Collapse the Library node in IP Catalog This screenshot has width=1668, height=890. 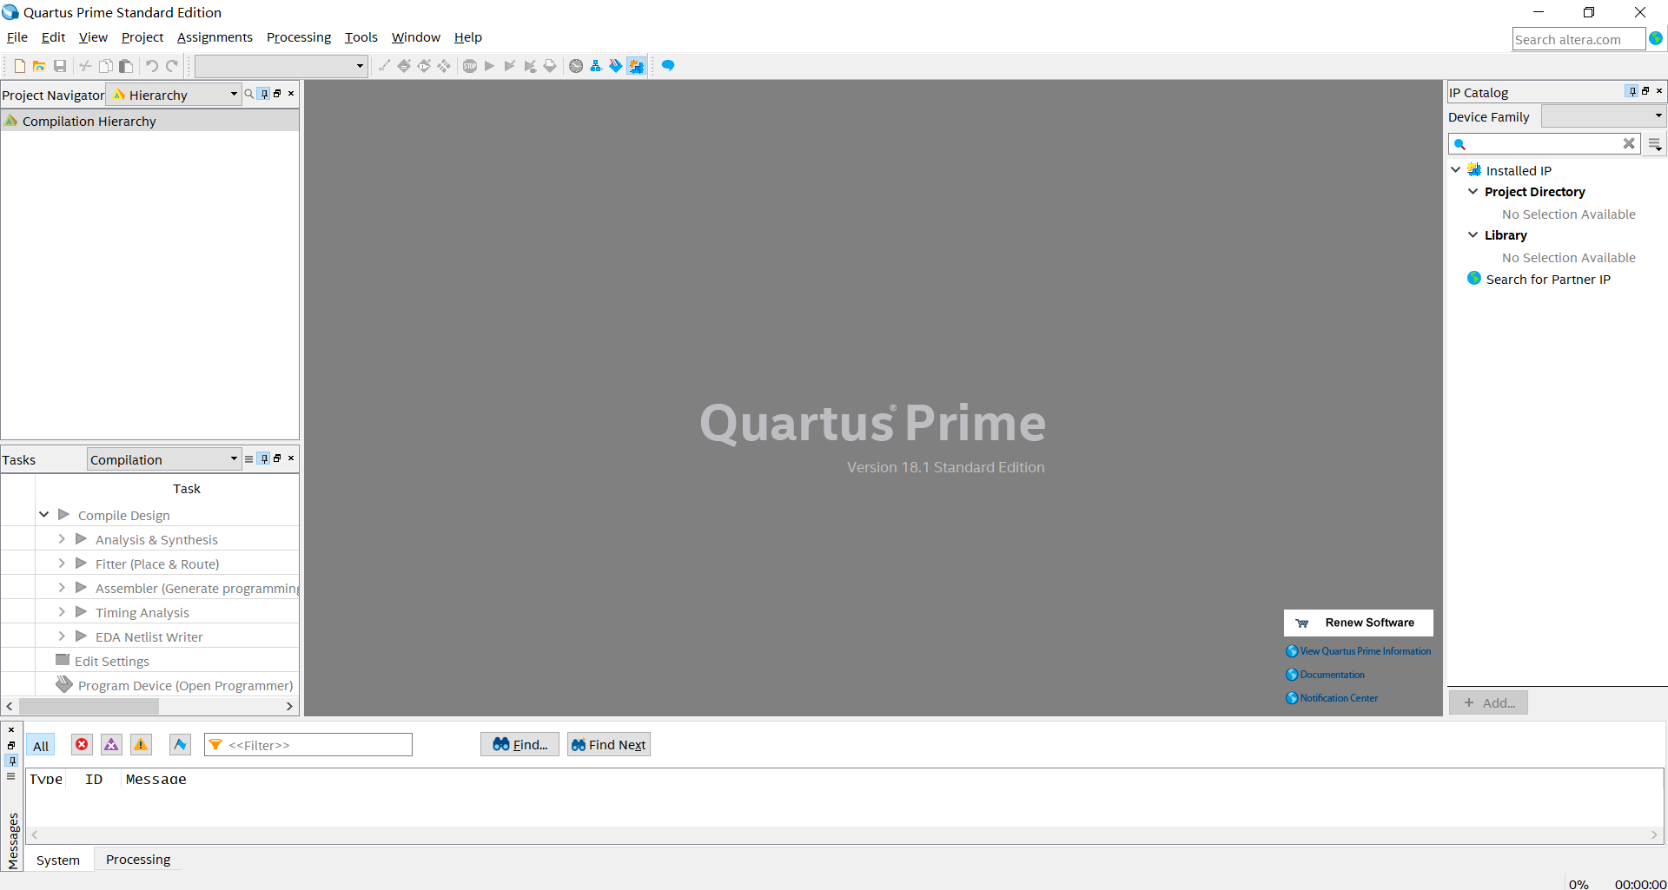(1473, 234)
